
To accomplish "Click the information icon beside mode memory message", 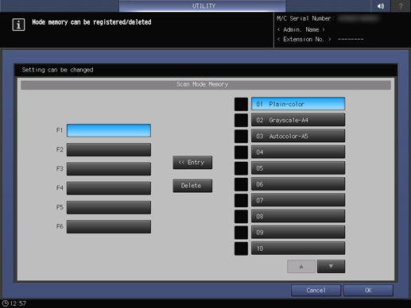I will coord(18,25).
